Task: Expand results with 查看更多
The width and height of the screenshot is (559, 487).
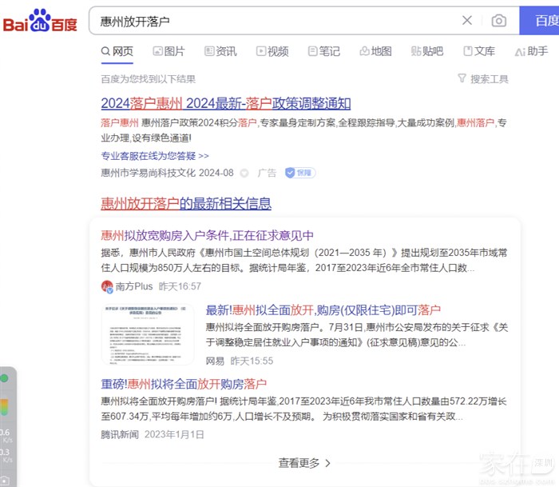Action: click(x=304, y=462)
